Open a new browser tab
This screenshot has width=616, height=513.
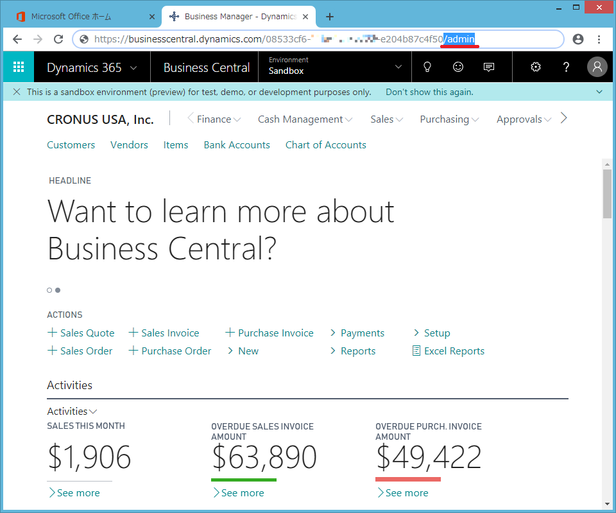tap(330, 17)
